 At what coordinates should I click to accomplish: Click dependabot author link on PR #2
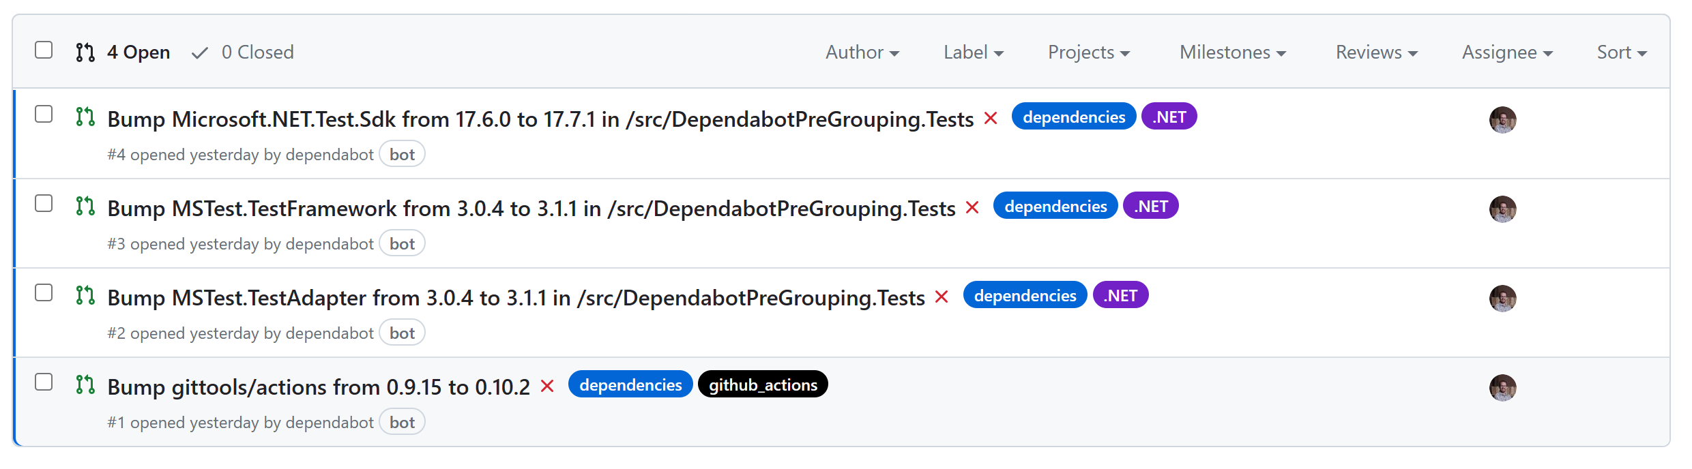tap(330, 333)
